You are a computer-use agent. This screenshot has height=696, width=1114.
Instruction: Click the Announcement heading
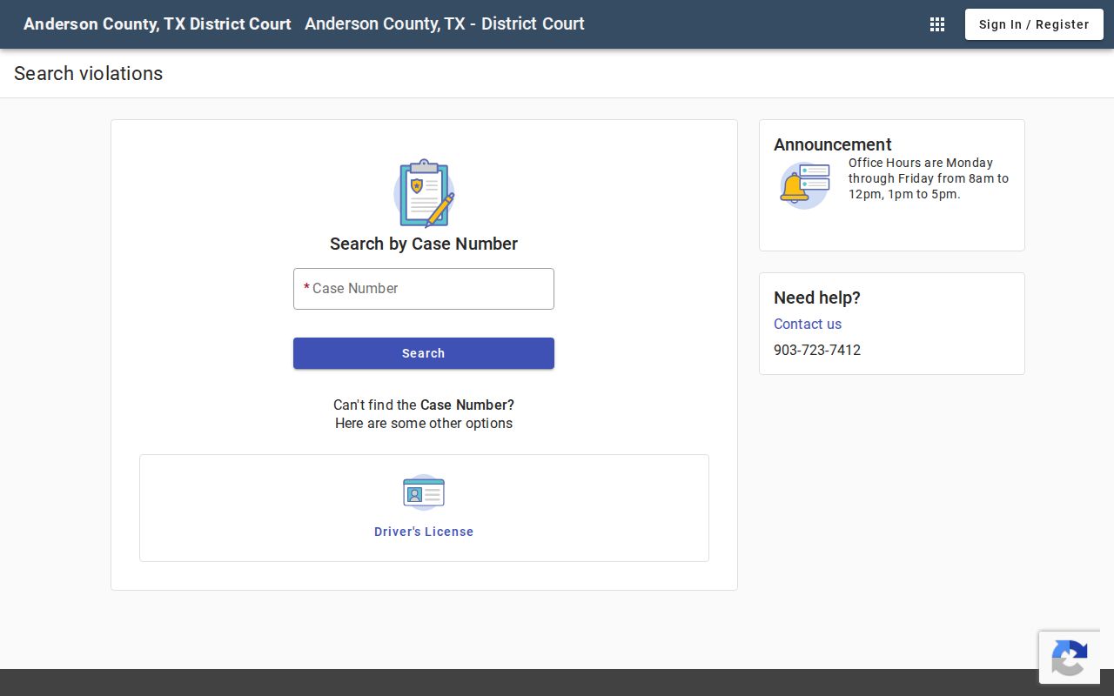click(833, 144)
